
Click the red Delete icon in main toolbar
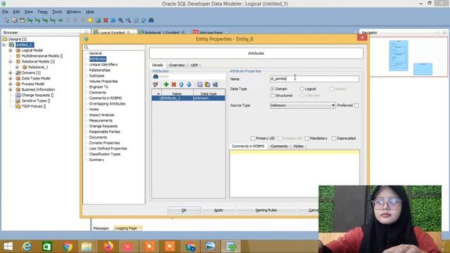pos(105,20)
